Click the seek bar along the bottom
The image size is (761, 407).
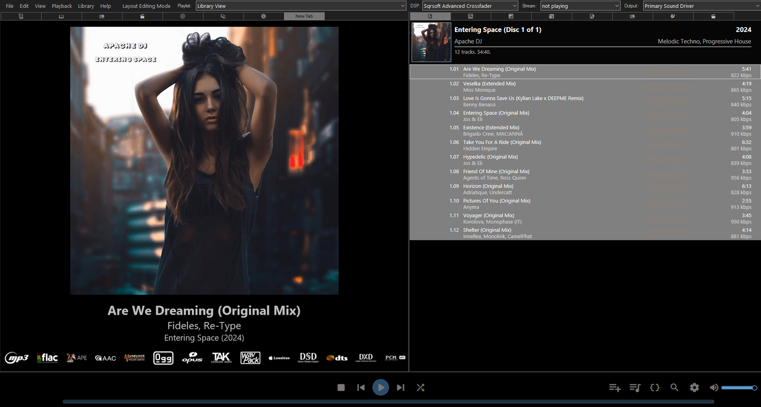pyautogui.click(x=388, y=402)
